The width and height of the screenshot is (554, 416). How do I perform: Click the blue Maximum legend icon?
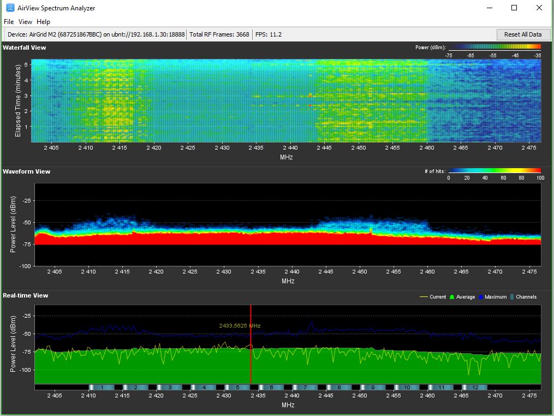[481, 297]
